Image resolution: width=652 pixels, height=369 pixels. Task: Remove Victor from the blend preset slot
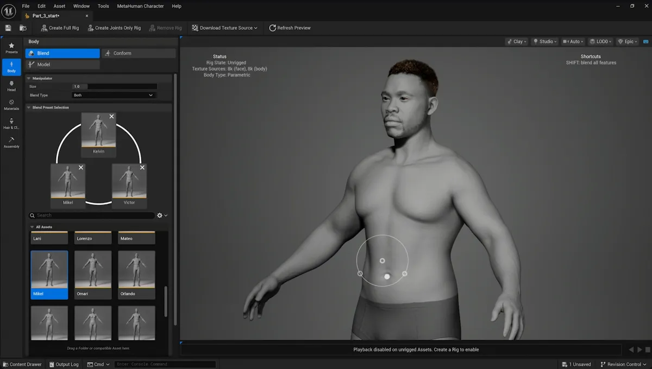(x=142, y=168)
